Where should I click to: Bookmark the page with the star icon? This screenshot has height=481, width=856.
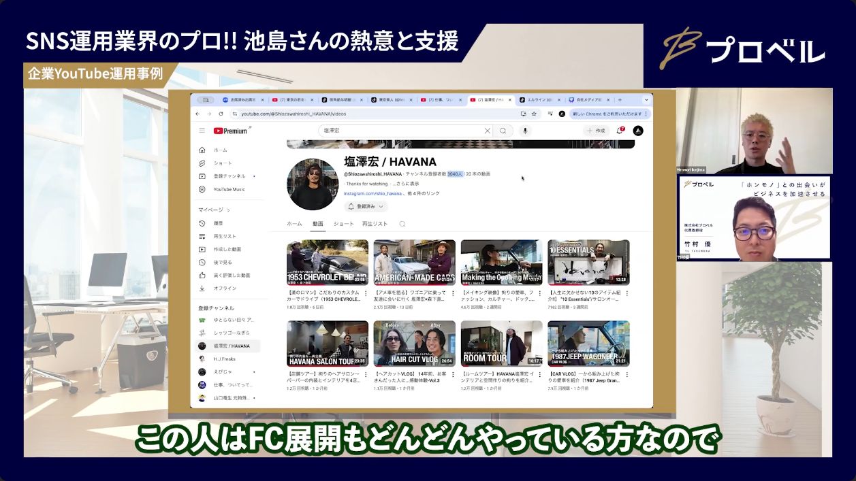click(x=534, y=114)
